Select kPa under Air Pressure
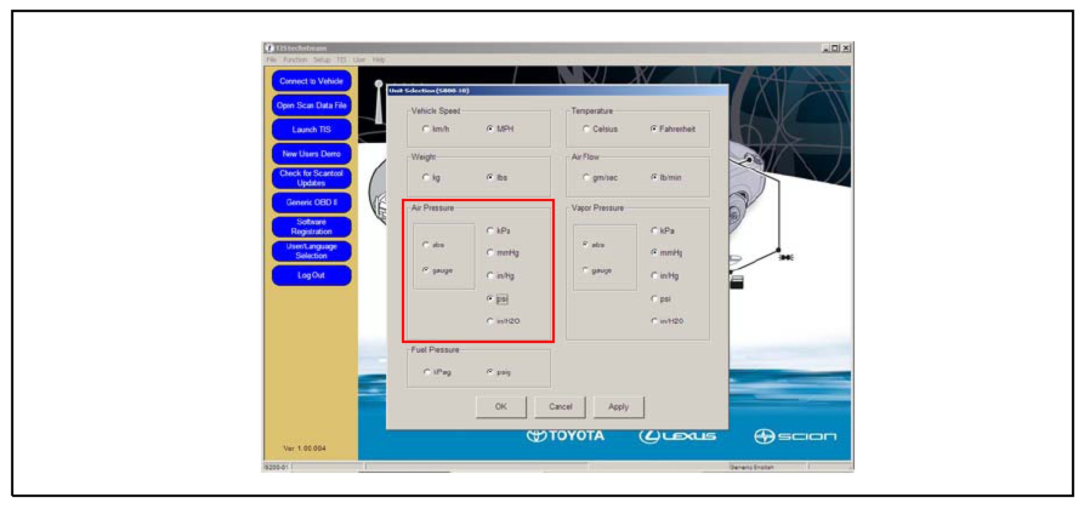 pos(490,231)
